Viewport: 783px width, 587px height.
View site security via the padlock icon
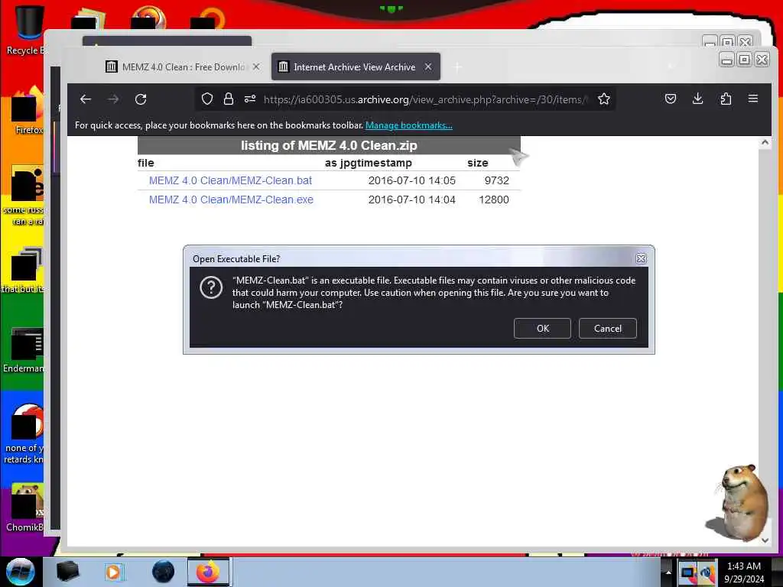229,99
